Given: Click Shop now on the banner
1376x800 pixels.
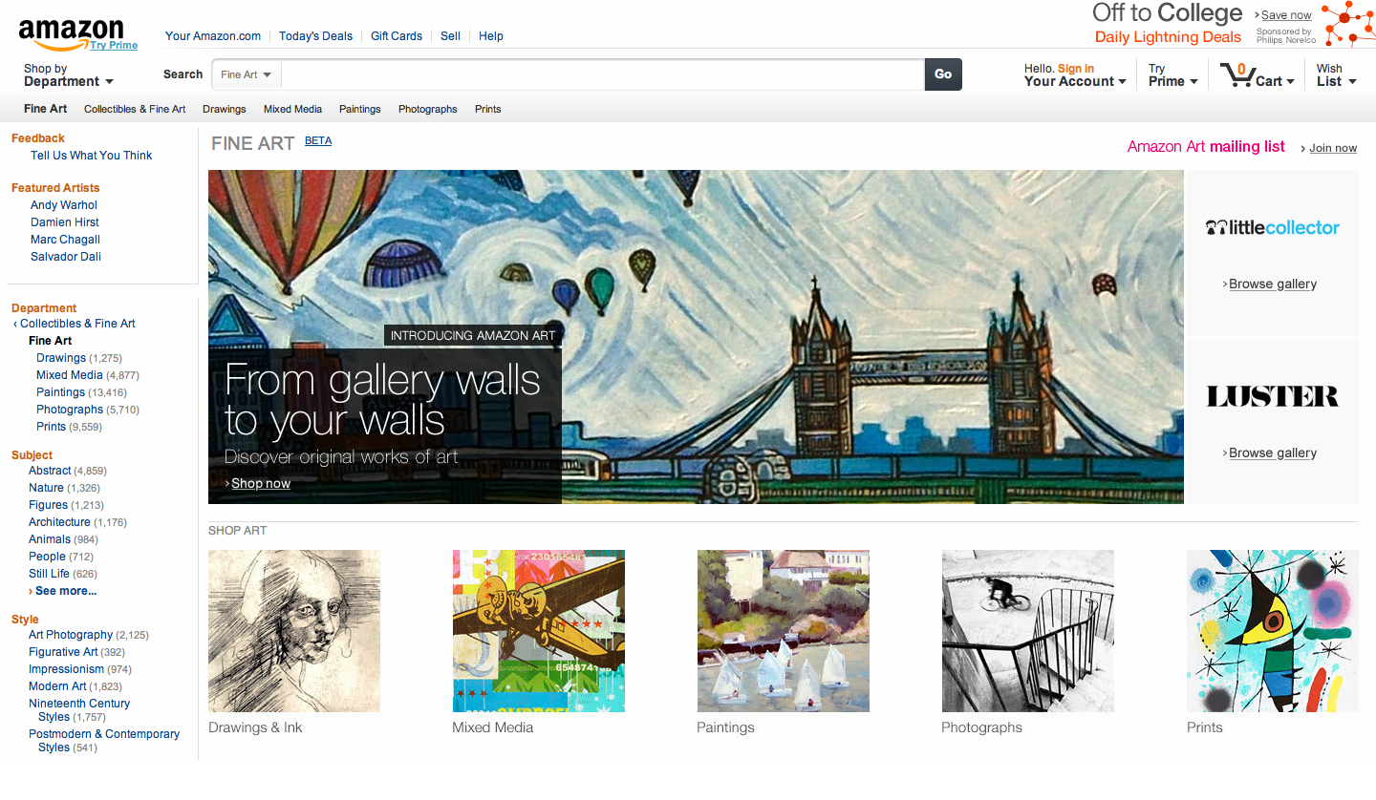Looking at the screenshot, I should click(x=260, y=483).
